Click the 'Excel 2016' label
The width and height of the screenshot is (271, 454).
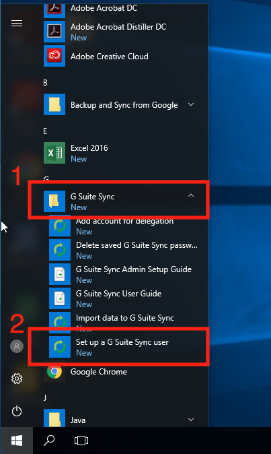click(89, 148)
